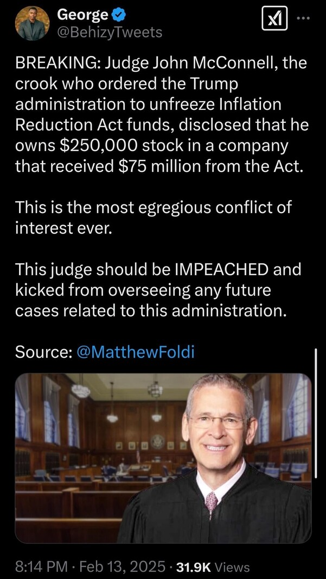The width and height of the screenshot is (326, 579).
Task: Click the display name George
Action: [83, 15]
